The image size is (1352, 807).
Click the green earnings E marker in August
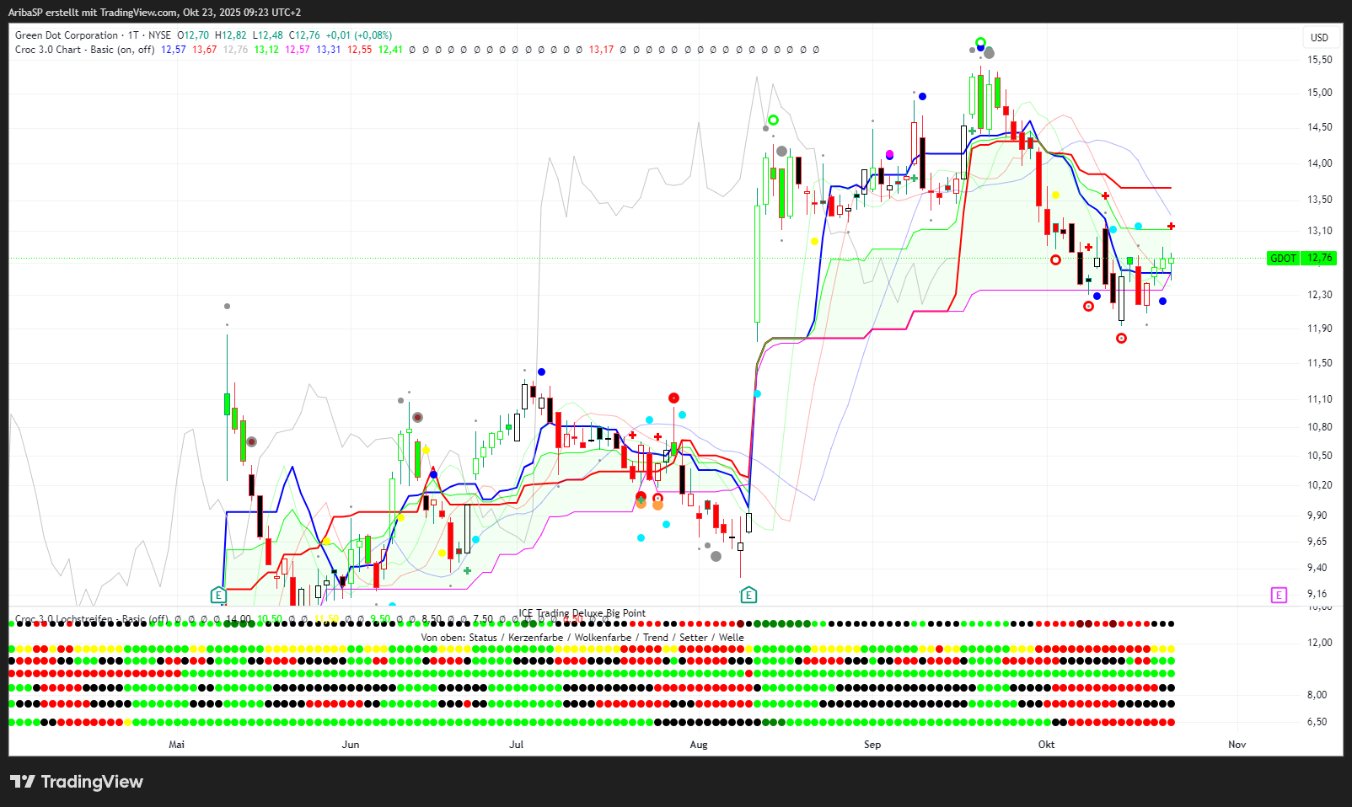pyautogui.click(x=748, y=596)
